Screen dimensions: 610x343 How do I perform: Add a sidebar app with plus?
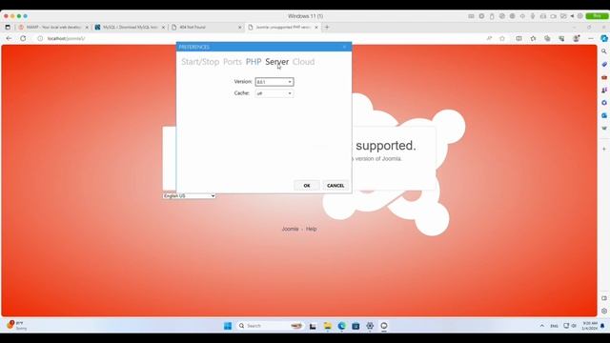[x=604, y=149]
